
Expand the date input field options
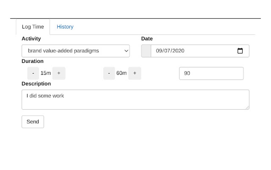240,51
